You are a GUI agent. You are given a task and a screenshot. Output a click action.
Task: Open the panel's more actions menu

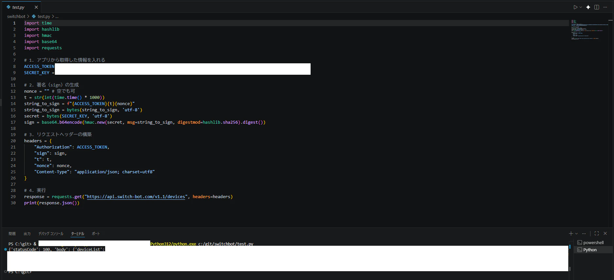584,234
